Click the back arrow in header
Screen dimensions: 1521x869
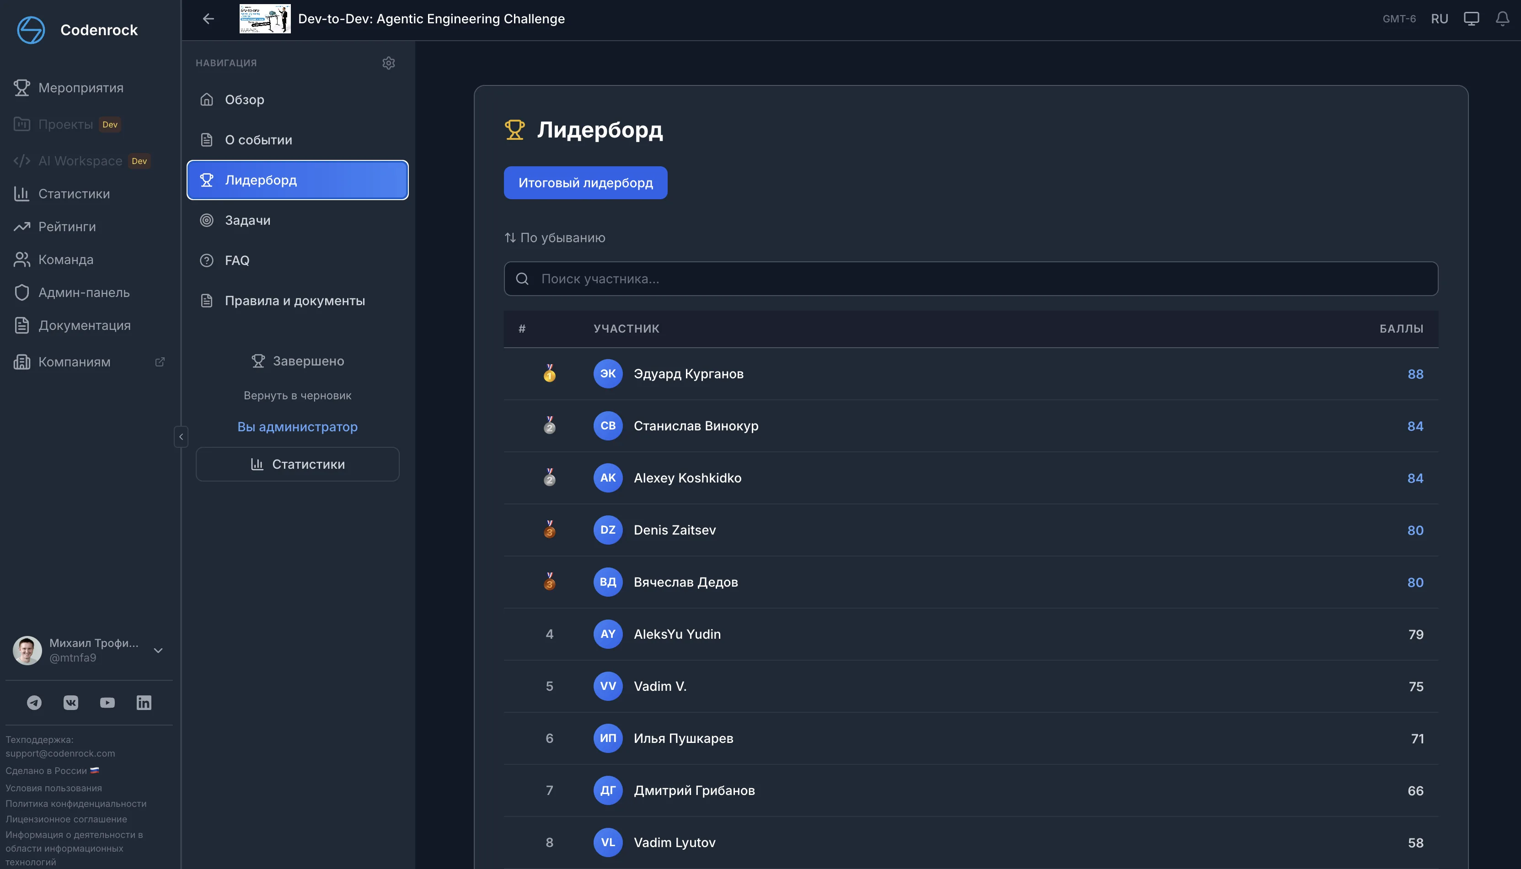(209, 18)
